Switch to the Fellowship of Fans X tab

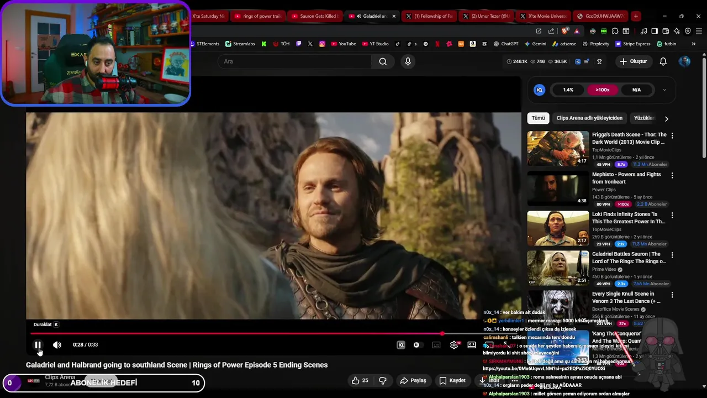pos(429,16)
